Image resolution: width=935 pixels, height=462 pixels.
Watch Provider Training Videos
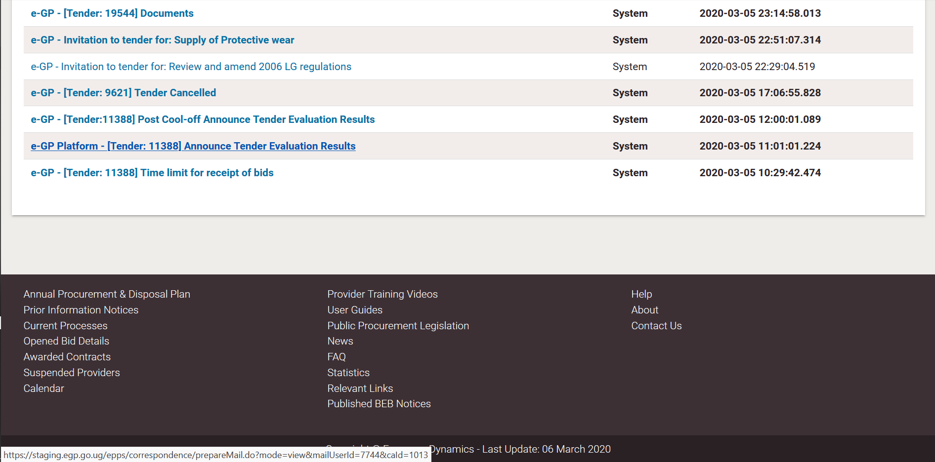point(382,294)
